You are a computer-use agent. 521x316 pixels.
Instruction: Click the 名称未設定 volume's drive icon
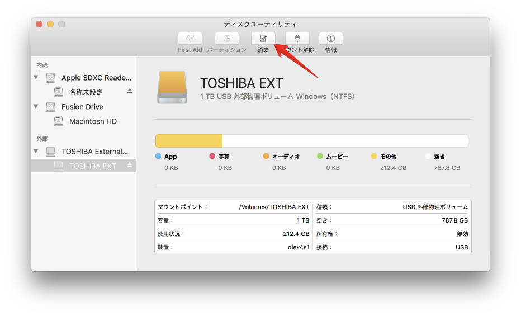(x=59, y=92)
